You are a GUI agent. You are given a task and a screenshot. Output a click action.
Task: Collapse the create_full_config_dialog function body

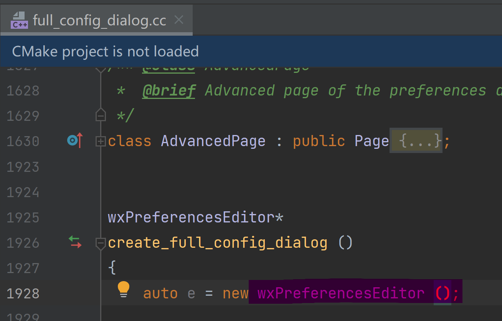tap(101, 243)
